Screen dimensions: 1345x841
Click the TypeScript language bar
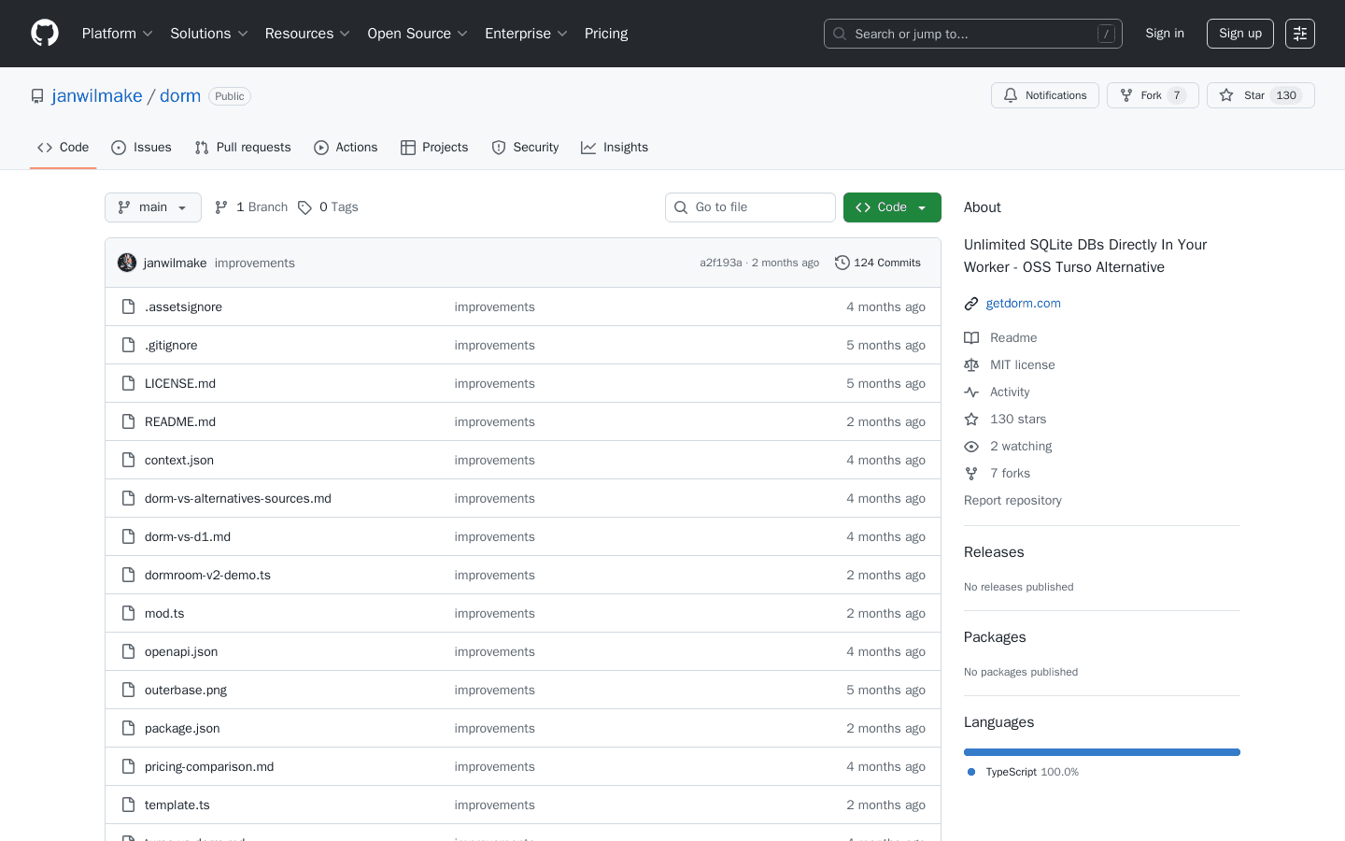pyautogui.click(x=1102, y=752)
